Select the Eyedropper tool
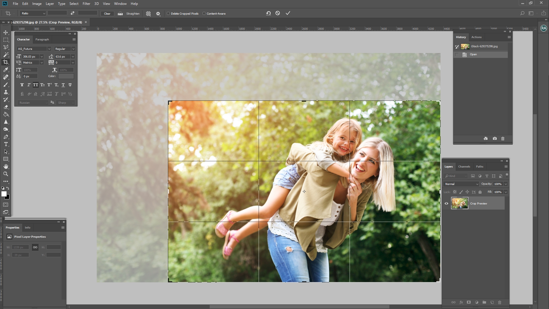549x309 pixels. 6,70
